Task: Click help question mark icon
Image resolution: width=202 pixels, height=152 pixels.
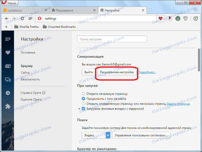Action: tap(44, 93)
